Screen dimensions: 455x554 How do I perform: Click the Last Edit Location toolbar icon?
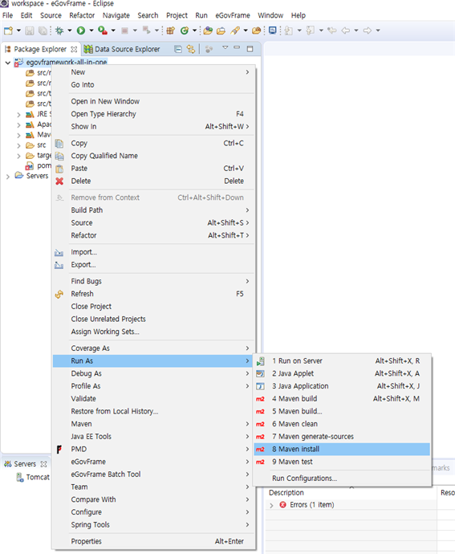tap(331, 31)
